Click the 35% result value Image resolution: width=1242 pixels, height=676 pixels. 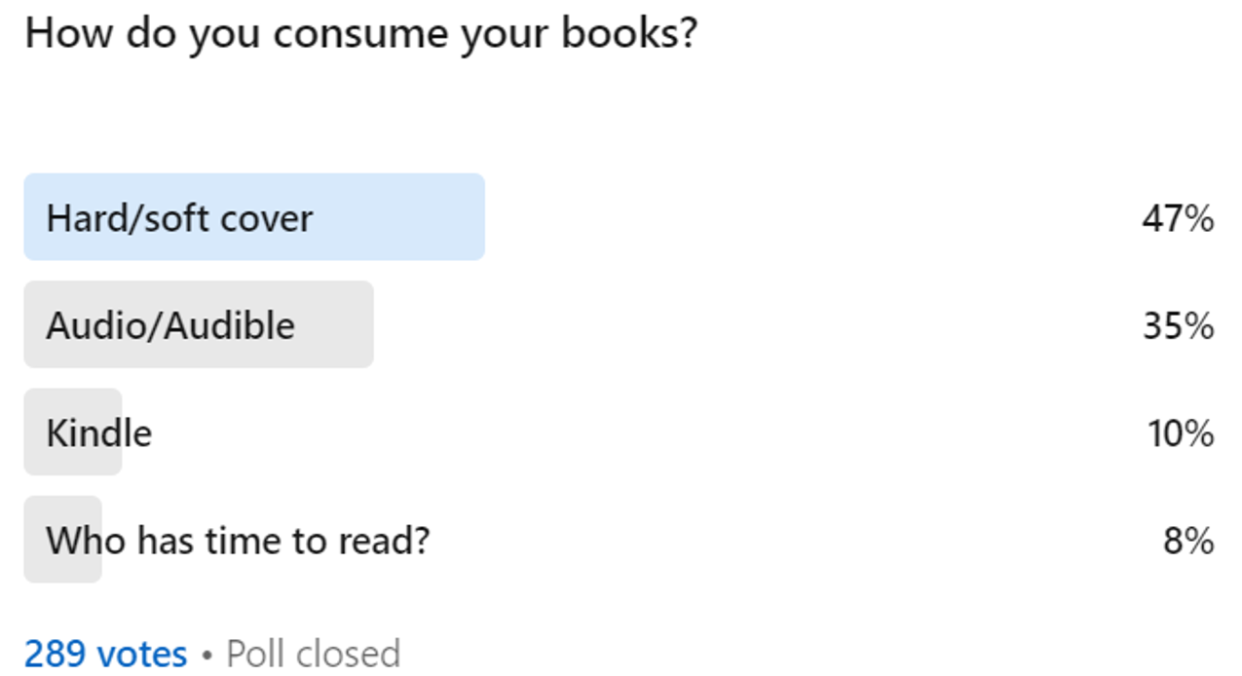point(1178,325)
